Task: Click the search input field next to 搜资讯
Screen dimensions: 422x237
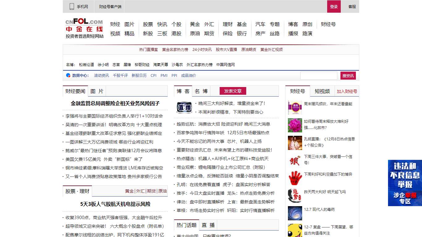Action: pos(319,75)
